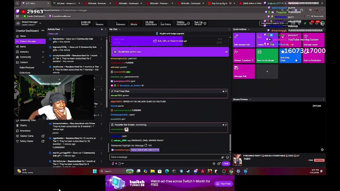Mute Activity Feed sound alerts
Viewport: 340px width, 191px height.
pos(102,29)
